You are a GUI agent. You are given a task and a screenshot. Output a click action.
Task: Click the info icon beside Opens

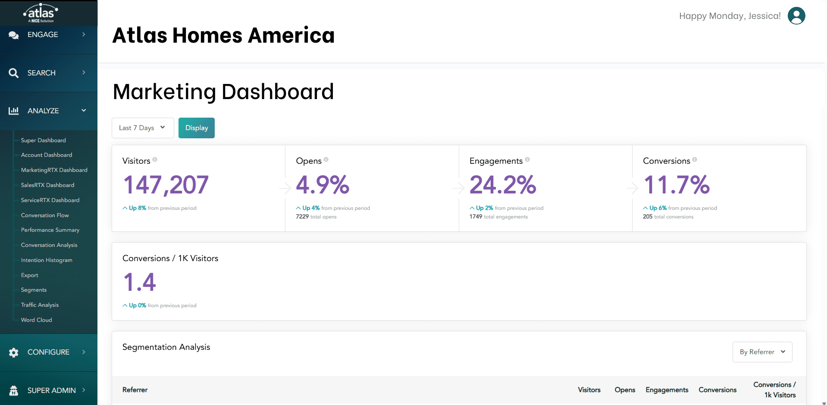326,159
